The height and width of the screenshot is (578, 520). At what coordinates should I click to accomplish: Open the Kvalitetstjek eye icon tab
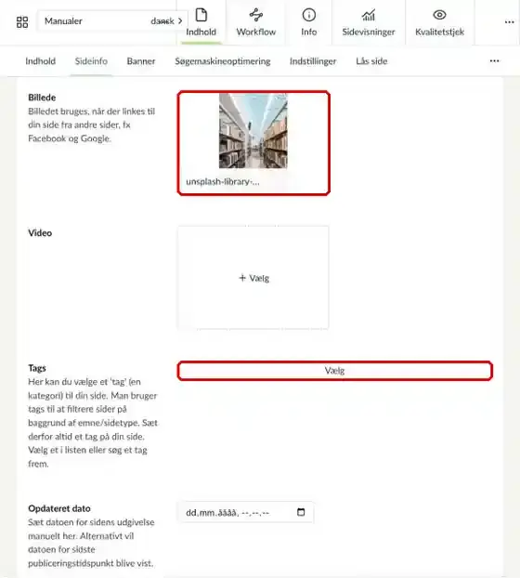coord(440,22)
